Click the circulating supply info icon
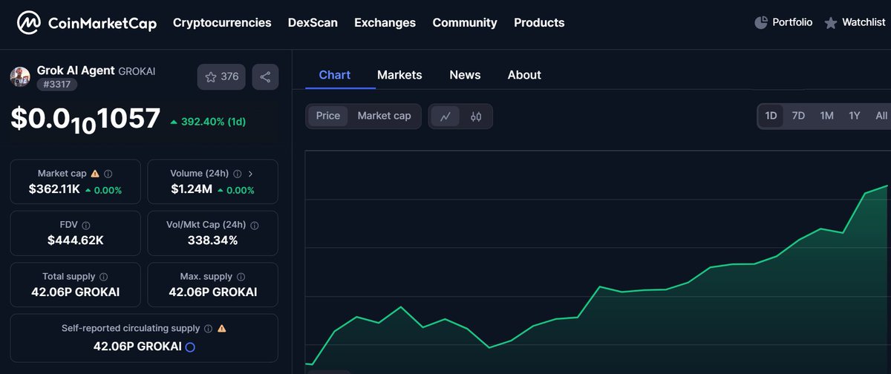The image size is (891, 374). [208, 328]
